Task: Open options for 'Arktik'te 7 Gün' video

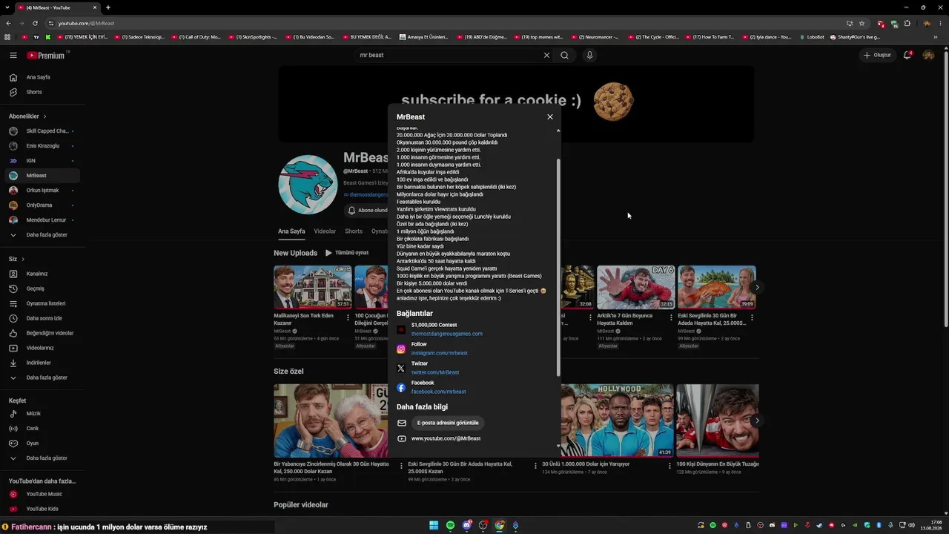Action: pos(671,317)
